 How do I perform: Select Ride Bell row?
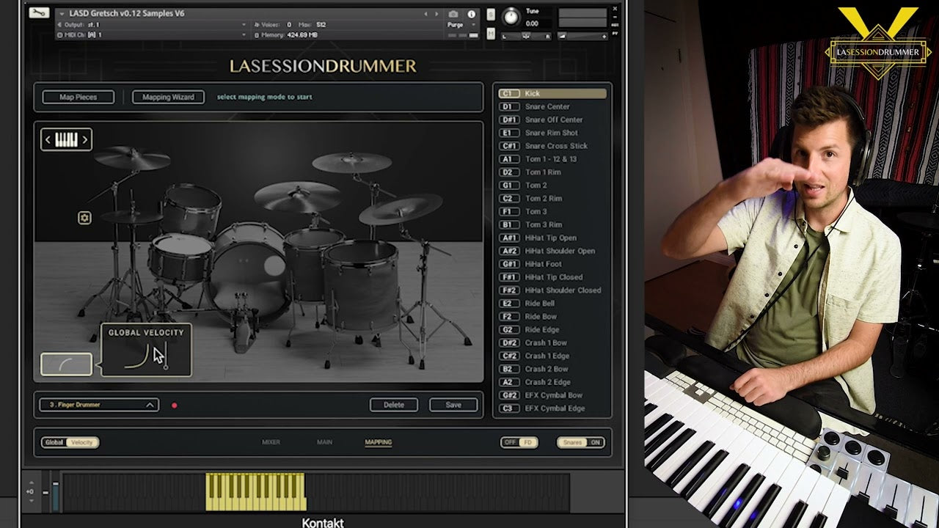(552, 304)
